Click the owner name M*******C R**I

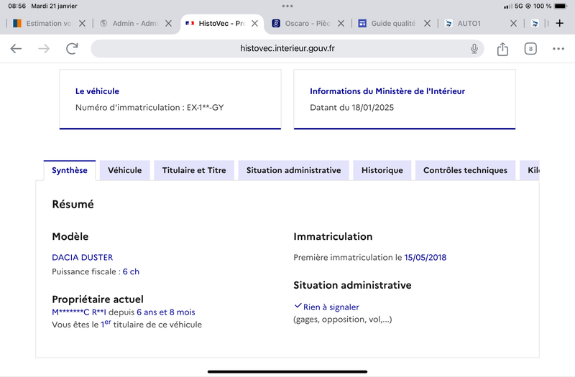[x=79, y=312]
